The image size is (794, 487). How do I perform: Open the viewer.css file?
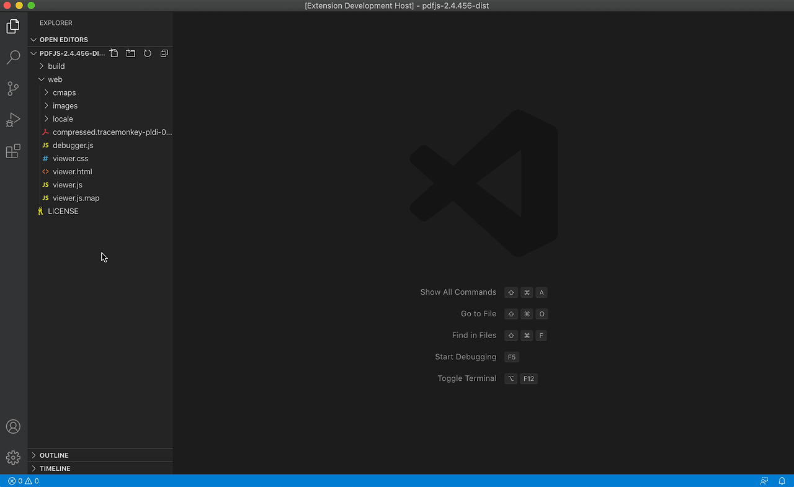coord(100,158)
